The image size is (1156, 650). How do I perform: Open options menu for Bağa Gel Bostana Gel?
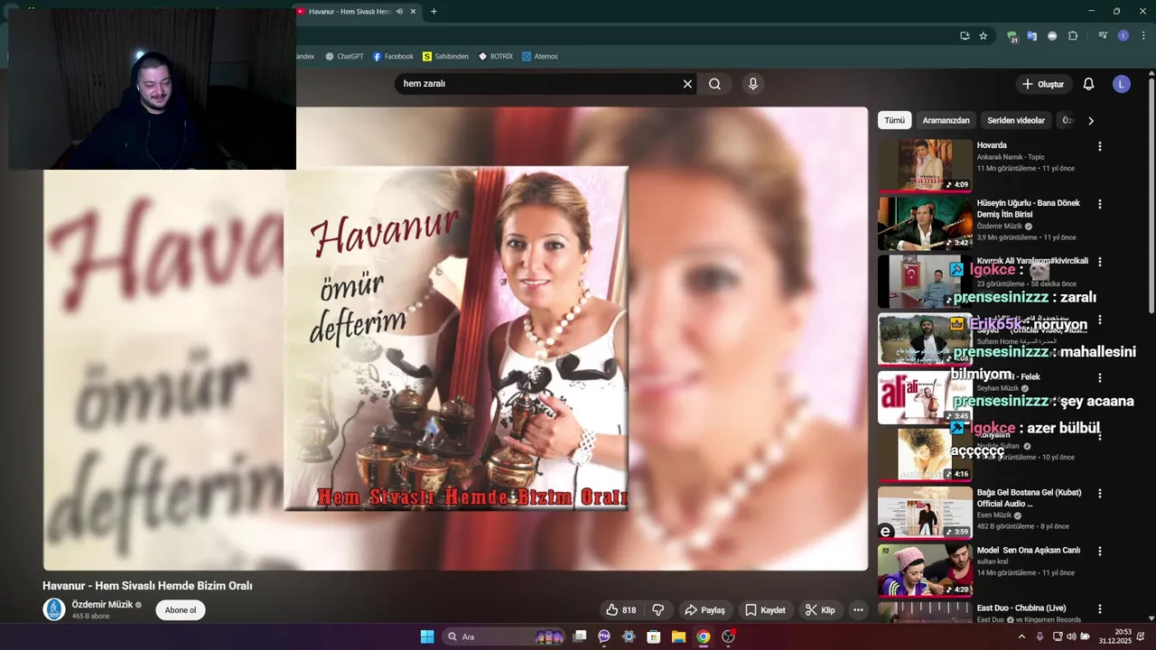pyautogui.click(x=1100, y=493)
